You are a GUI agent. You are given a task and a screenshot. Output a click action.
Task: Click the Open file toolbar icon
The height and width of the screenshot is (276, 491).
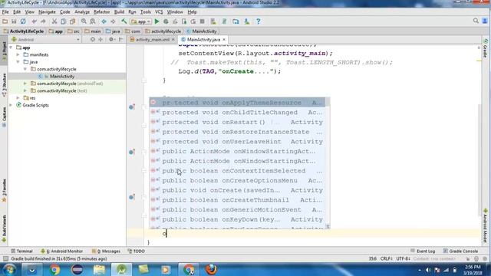click(5, 21)
